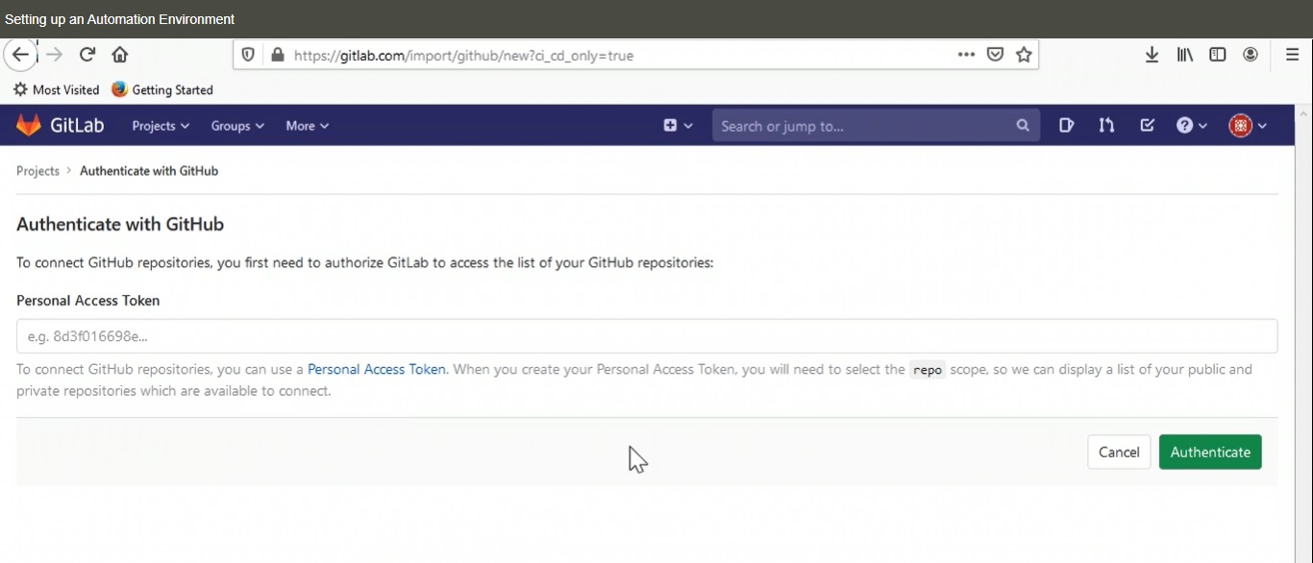This screenshot has height=563, width=1313.
Task: Click the browser forward arrow
Action: [55, 55]
